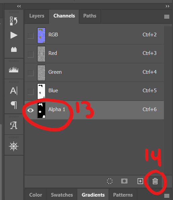173x200 pixels.
Task: Show the RGB channel visibility box
Action: click(31, 36)
